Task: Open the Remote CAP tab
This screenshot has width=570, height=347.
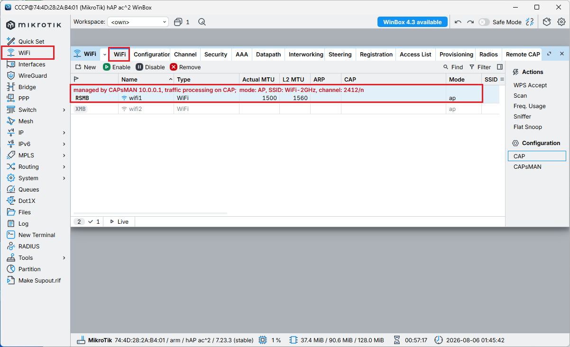Action: [x=523, y=55]
